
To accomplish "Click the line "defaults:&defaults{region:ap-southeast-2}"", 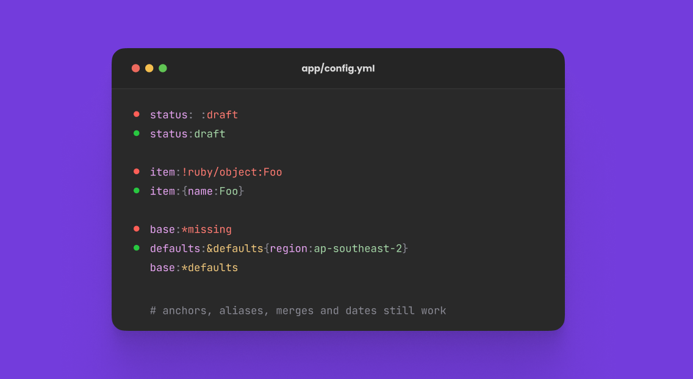I will (x=279, y=249).
